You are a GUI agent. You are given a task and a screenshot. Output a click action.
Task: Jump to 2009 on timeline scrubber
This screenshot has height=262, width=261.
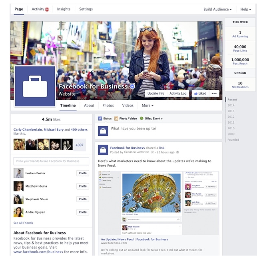[x=231, y=134]
